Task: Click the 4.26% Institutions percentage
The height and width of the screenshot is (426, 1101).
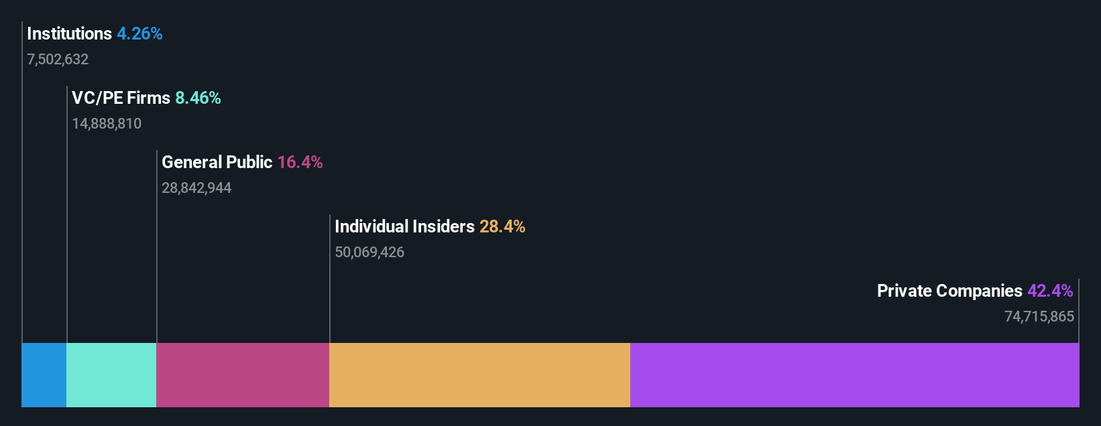Action: tap(139, 33)
